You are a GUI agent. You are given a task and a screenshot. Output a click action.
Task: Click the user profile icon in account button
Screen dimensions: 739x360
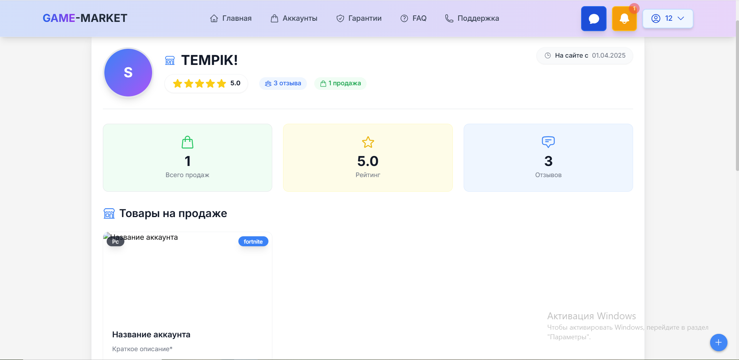pyautogui.click(x=656, y=18)
